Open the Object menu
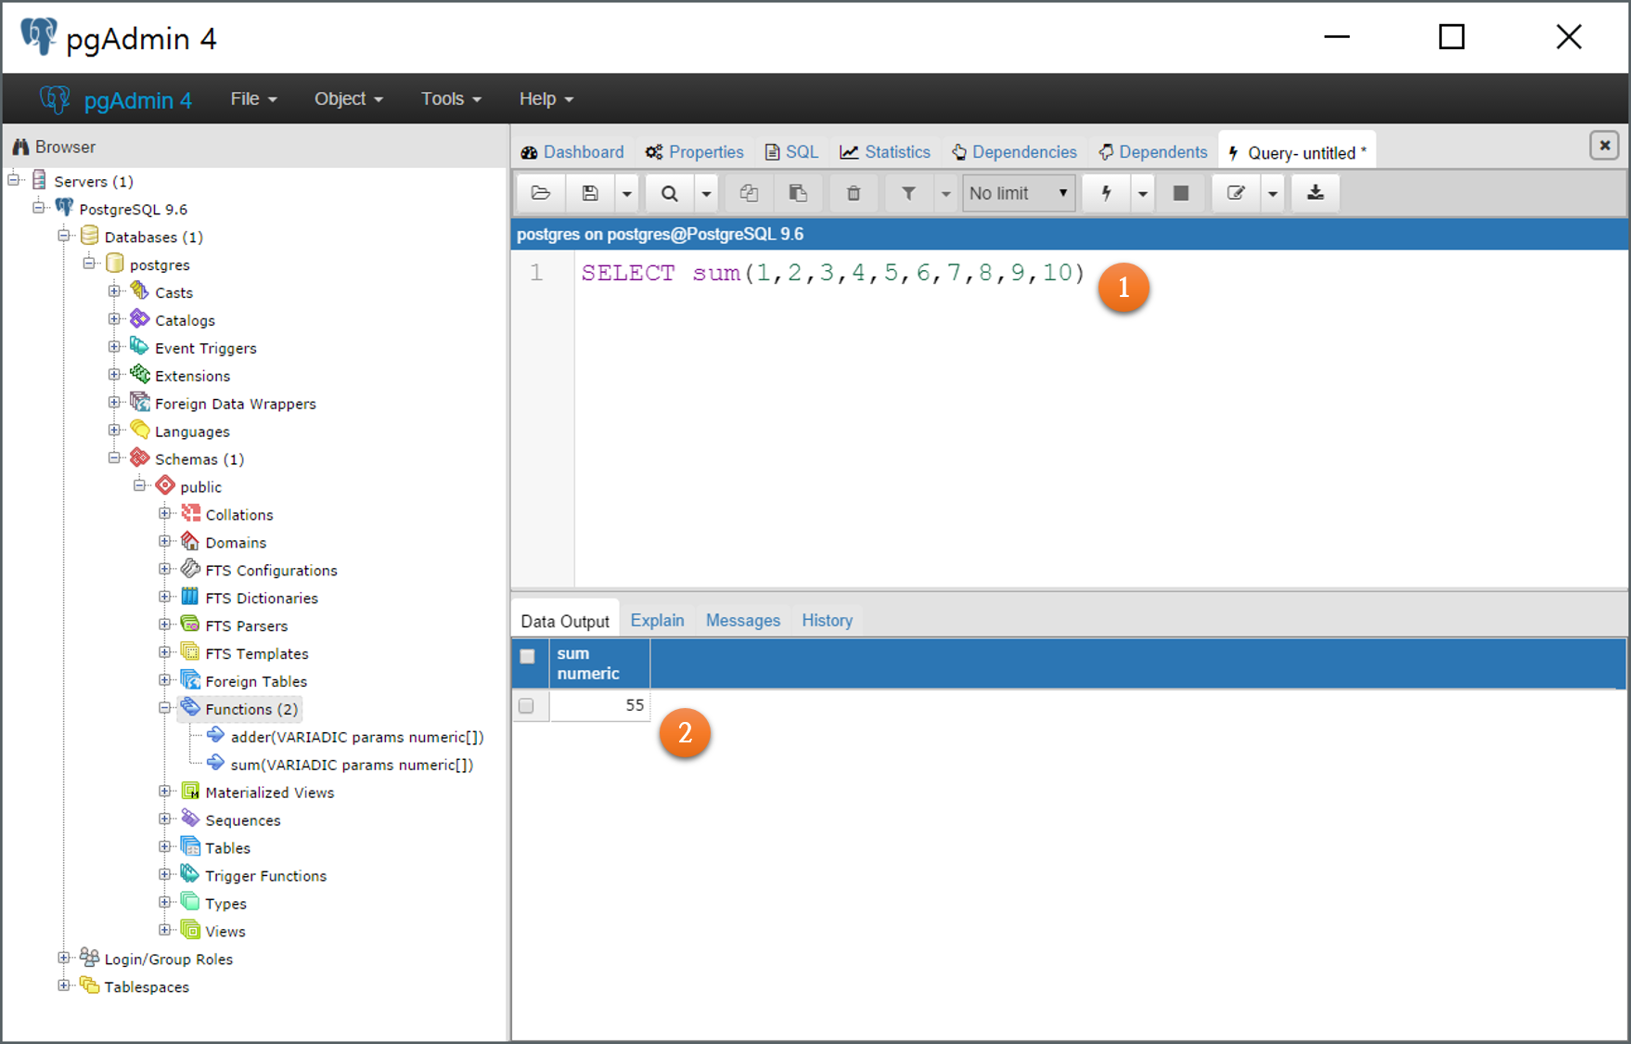This screenshot has height=1044, width=1631. tap(349, 98)
